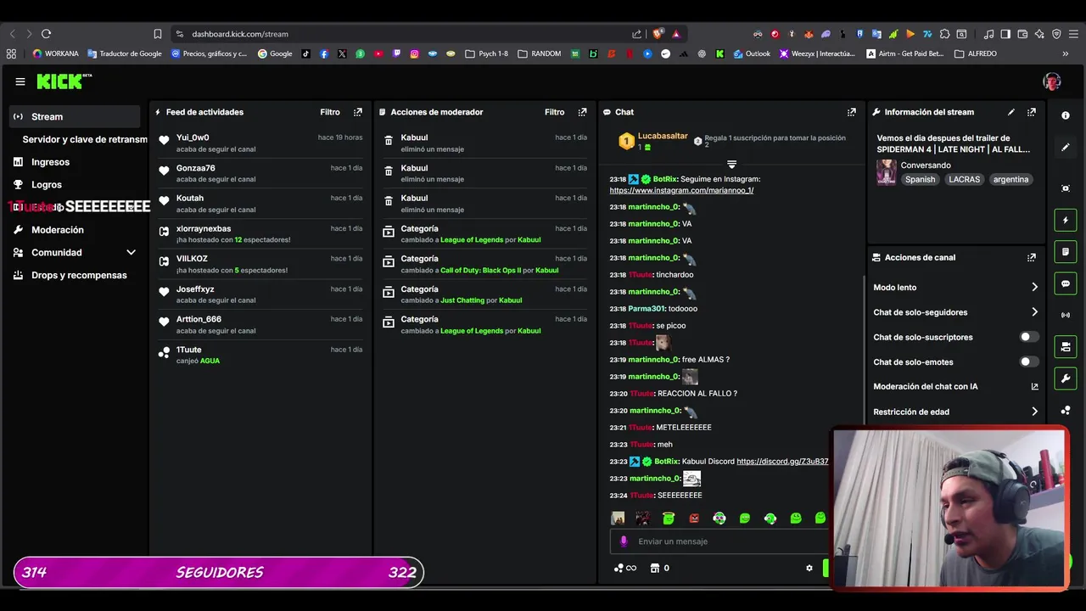Click the LACRAS tag

pos(964,179)
